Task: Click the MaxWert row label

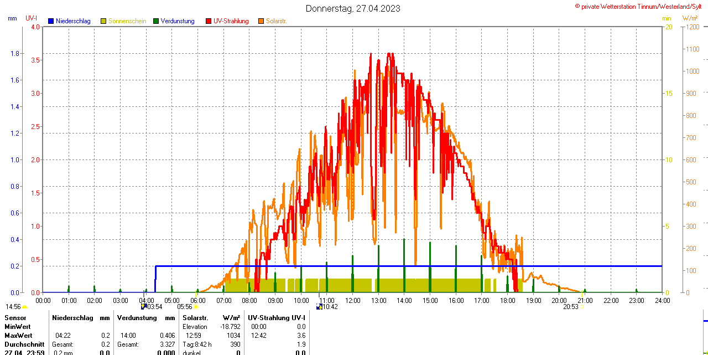Action: coord(18,336)
